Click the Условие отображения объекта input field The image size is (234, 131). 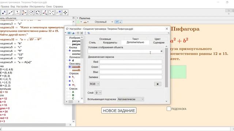tap(125, 51)
